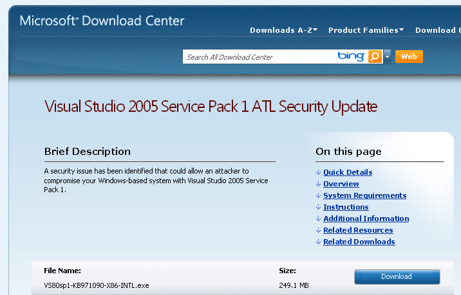Click the down-arrow icon beside Overview
461x295 pixels.
318,184
